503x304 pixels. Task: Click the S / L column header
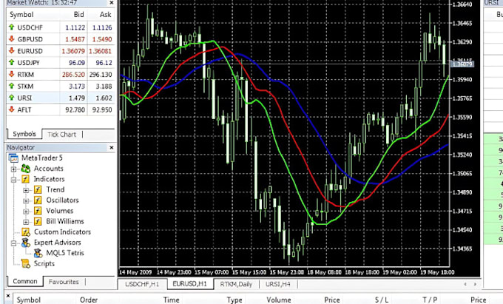[382, 300]
